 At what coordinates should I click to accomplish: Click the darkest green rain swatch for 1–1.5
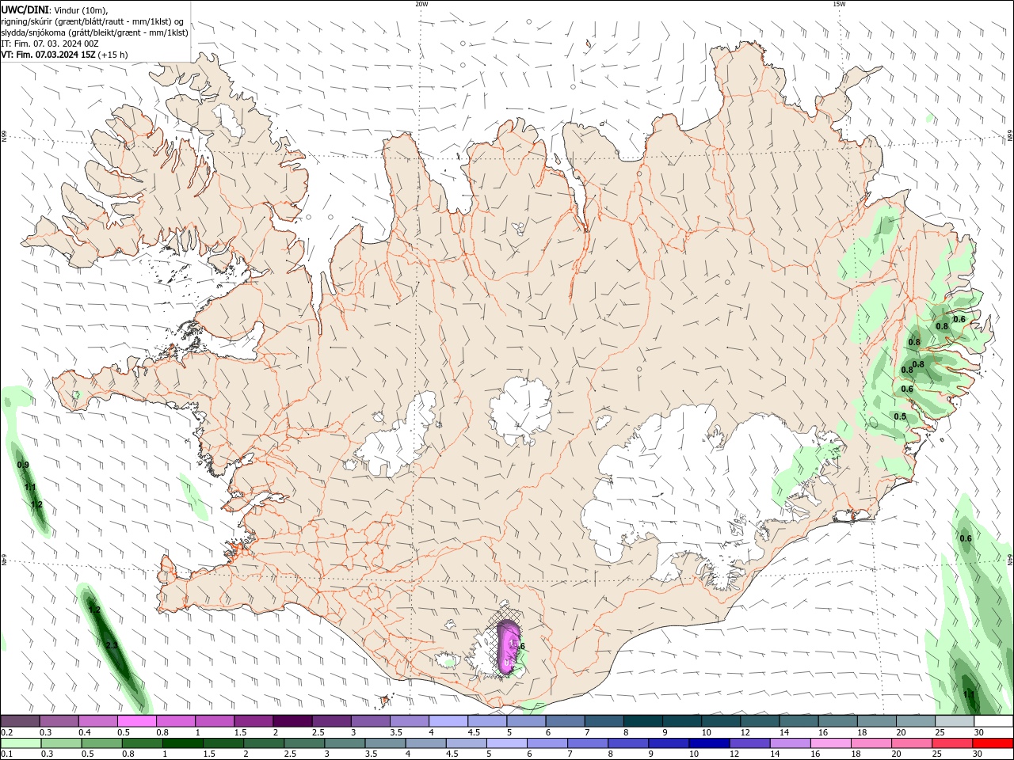pos(182,743)
